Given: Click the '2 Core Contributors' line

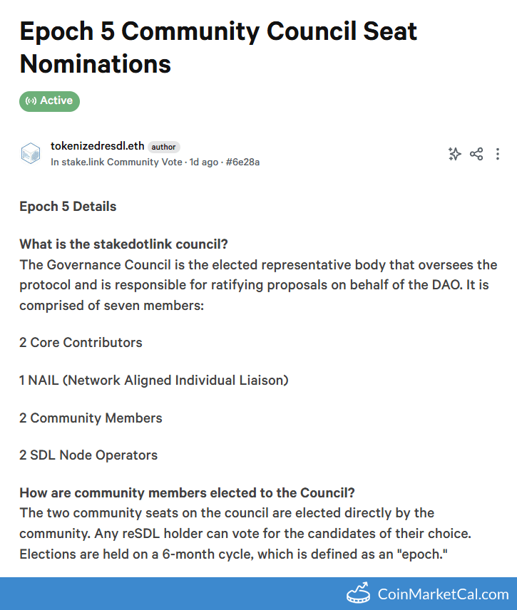Looking at the screenshot, I should [x=81, y=343].
